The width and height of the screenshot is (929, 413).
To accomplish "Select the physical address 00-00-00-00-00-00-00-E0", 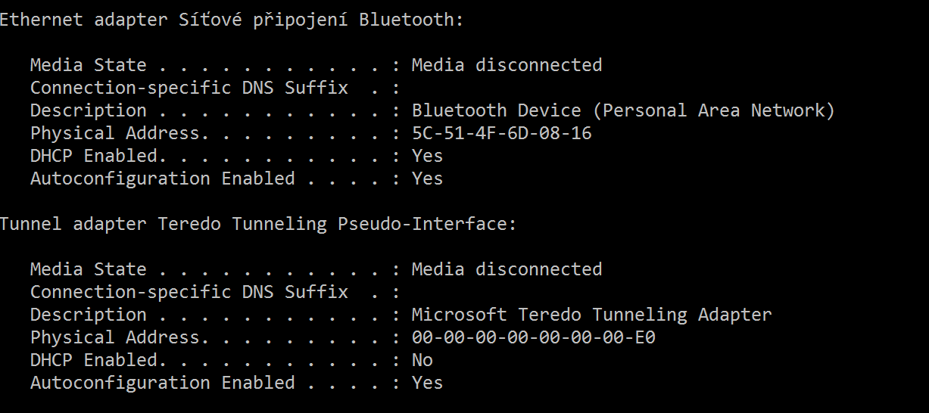I will tap(533, 338).
